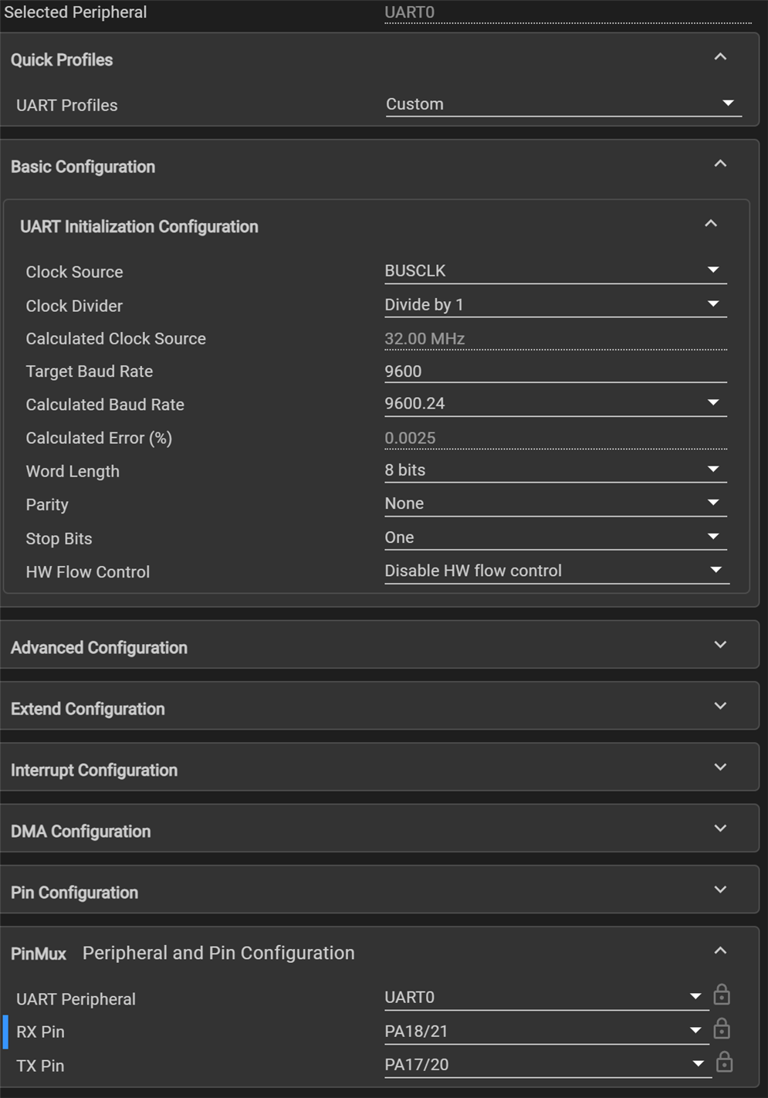
Task: Toggle the lock icon for RX Pin
Action: pyautogui.click(x=722, y=1029)
